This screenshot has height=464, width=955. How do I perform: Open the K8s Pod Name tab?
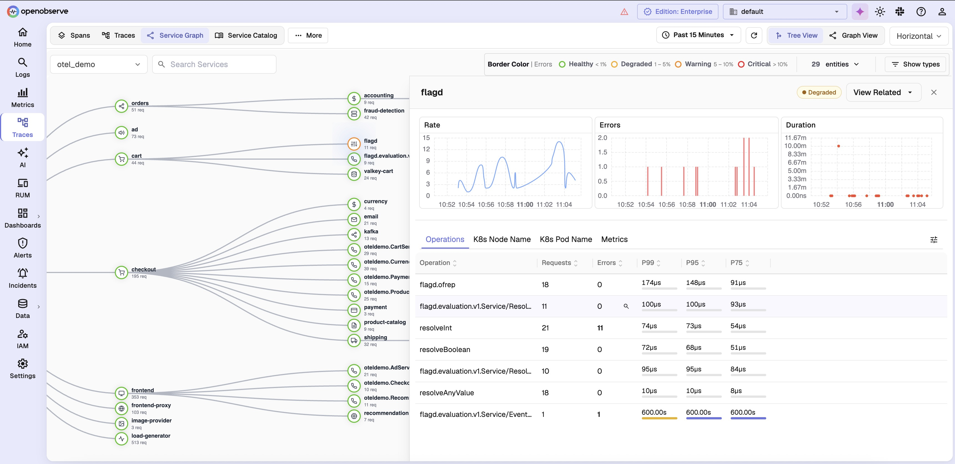pos(566,239)
